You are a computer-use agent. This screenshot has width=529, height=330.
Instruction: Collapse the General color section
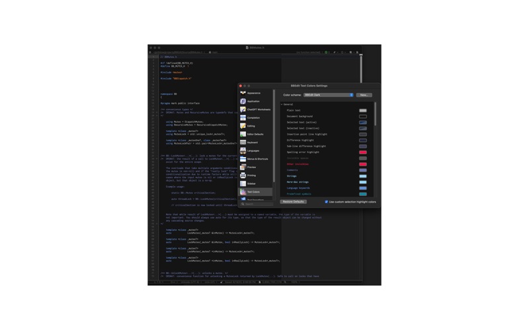[x=282, y=104]
